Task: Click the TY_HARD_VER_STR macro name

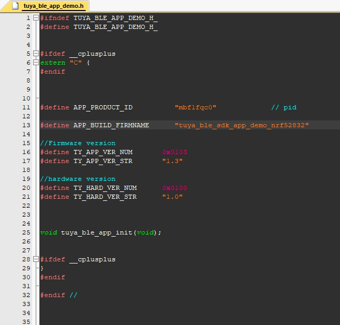Action: click(105, 197)
